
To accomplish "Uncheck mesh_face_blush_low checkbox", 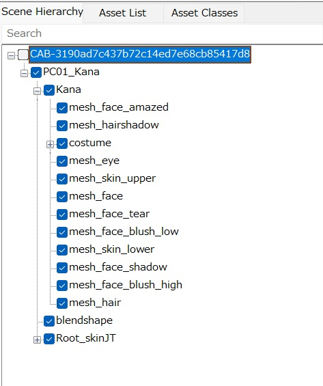I will pyautogui.click(x=62, y=232).
